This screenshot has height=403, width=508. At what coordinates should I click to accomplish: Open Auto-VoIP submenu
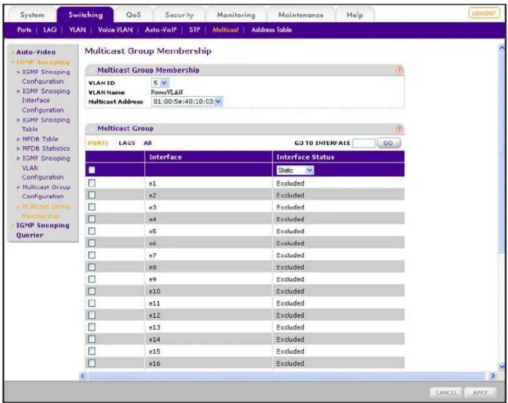tap(161, 30)
